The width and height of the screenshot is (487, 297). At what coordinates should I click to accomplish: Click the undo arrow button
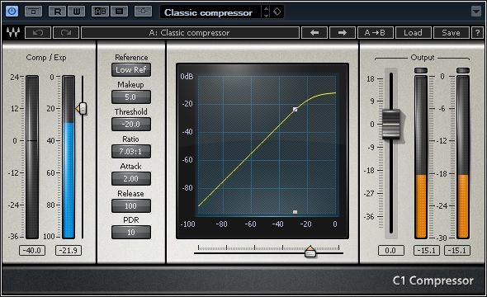pyautogui.click(x=38, y=32)
